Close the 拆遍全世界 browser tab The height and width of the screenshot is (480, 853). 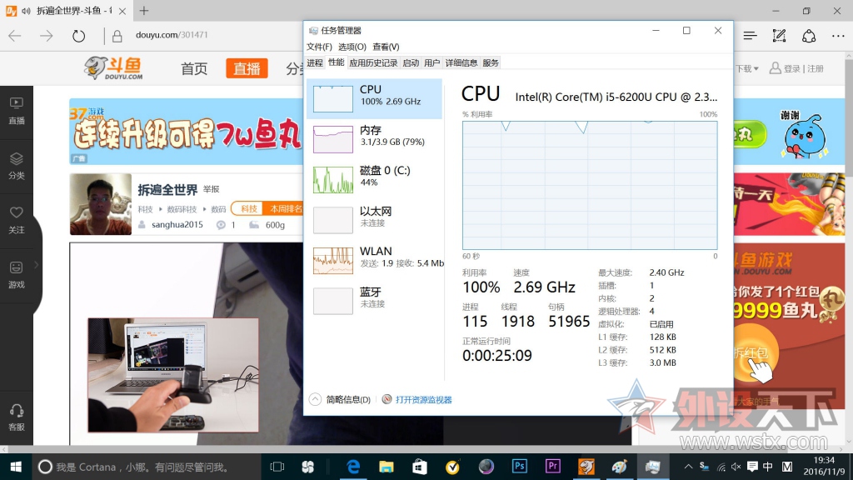click(x=122, y=11)
